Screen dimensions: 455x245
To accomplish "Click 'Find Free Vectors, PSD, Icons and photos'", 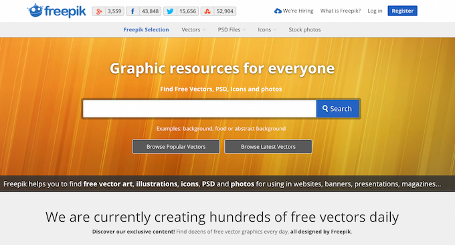I will (x=221, y=89).
